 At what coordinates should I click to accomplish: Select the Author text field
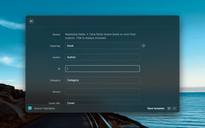102,57
